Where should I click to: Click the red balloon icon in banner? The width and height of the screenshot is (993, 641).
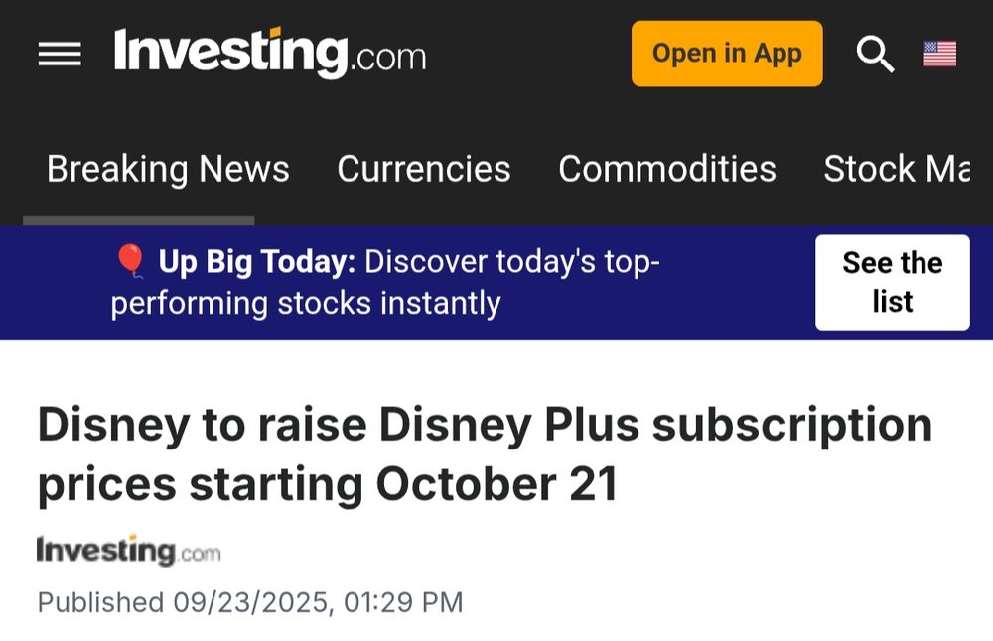[130, 261]
